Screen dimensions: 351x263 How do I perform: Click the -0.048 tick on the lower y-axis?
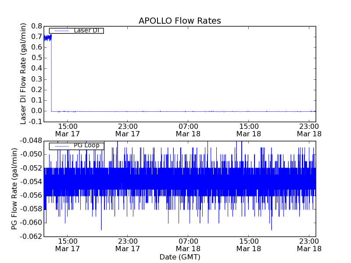point(31,141)
